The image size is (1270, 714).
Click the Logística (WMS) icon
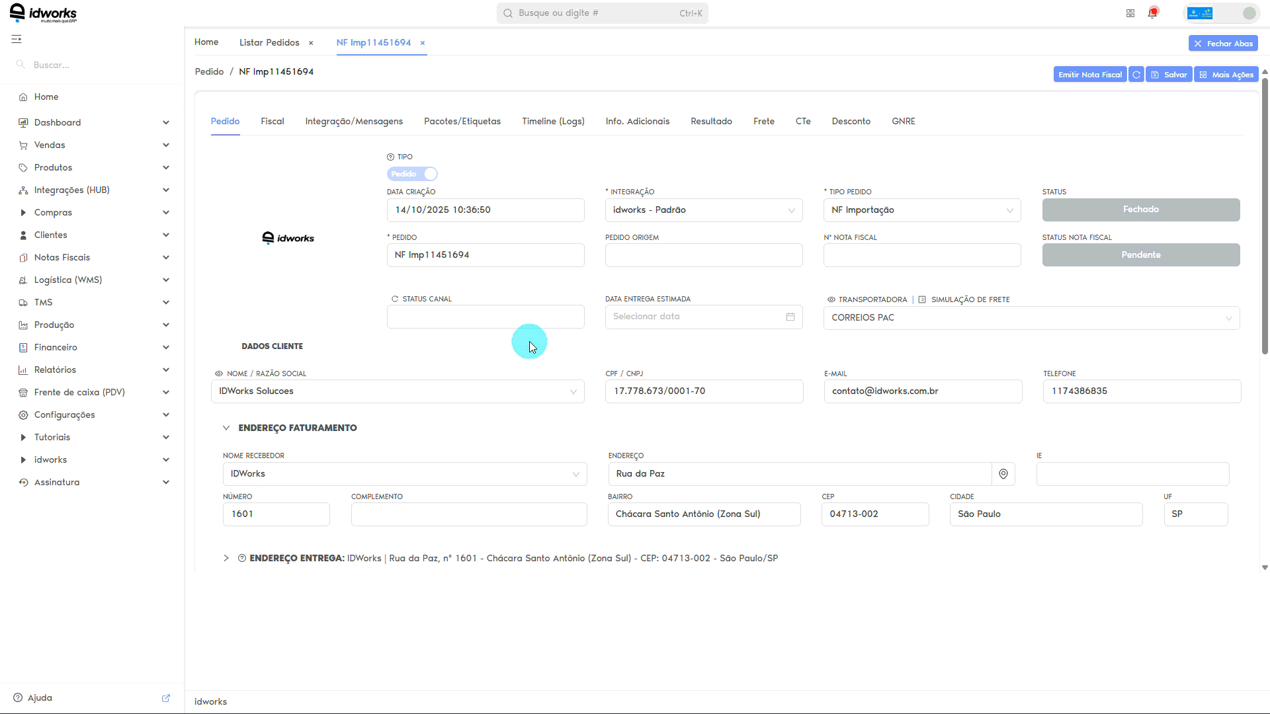(23, 280)
